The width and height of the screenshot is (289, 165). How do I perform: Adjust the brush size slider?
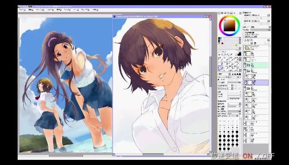(x=235, y=77)
